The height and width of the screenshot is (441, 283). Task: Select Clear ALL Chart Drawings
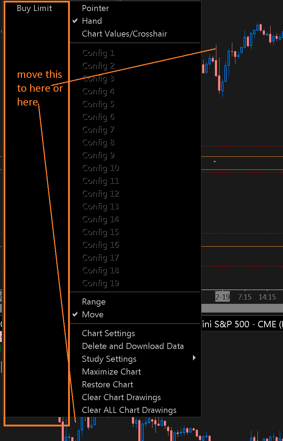(129, 410)
